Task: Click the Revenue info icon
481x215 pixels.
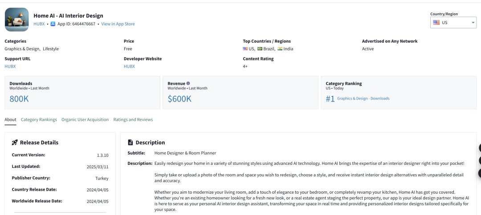Action: pyautogui.click(x=188, y=83)
